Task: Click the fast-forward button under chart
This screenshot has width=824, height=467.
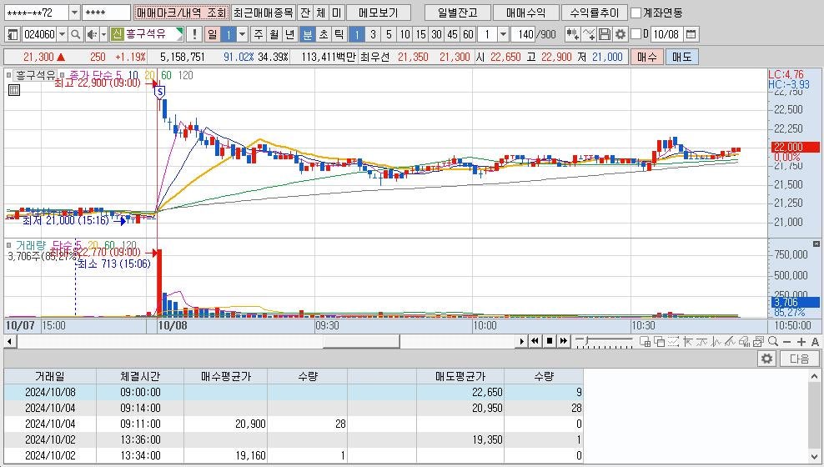Action: [563, 341]
